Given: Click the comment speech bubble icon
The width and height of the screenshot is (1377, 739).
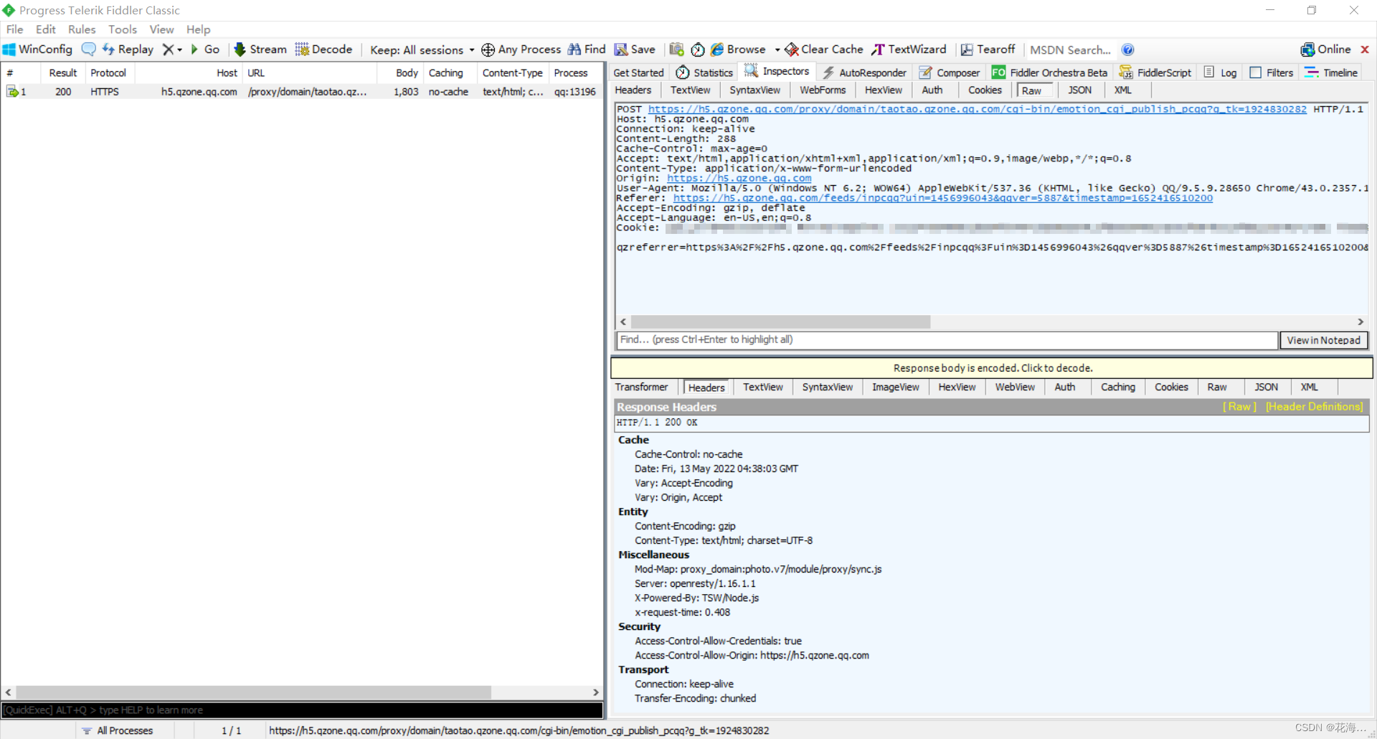Looking at the screenshot, I should (88, 50).
